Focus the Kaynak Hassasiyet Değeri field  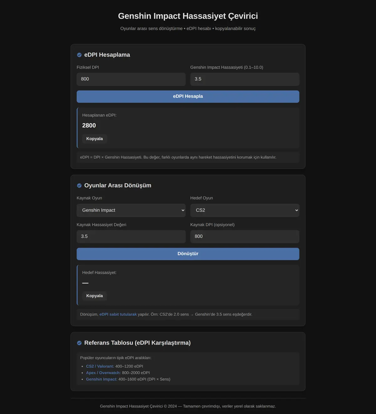click(x=131, y=236)
